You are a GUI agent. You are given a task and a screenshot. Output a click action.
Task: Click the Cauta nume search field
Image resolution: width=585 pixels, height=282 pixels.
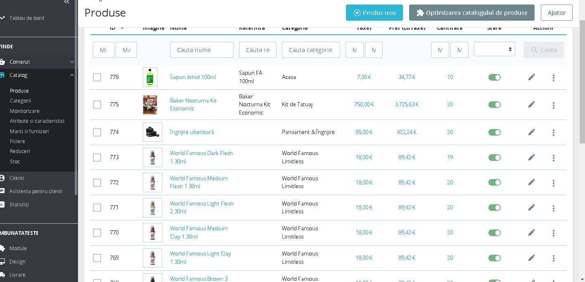click(x=202, y=50)
